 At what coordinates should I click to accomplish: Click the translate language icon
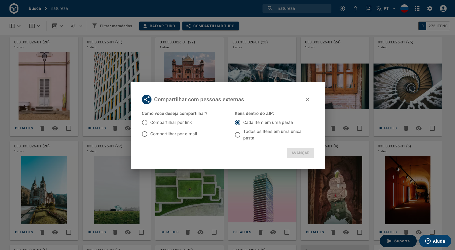point(379,8)
